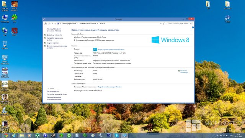The height and width of the screenshot is (138, 245).
Task: Select 'Система' in the address breadcrumb
Action: [102, 24]
